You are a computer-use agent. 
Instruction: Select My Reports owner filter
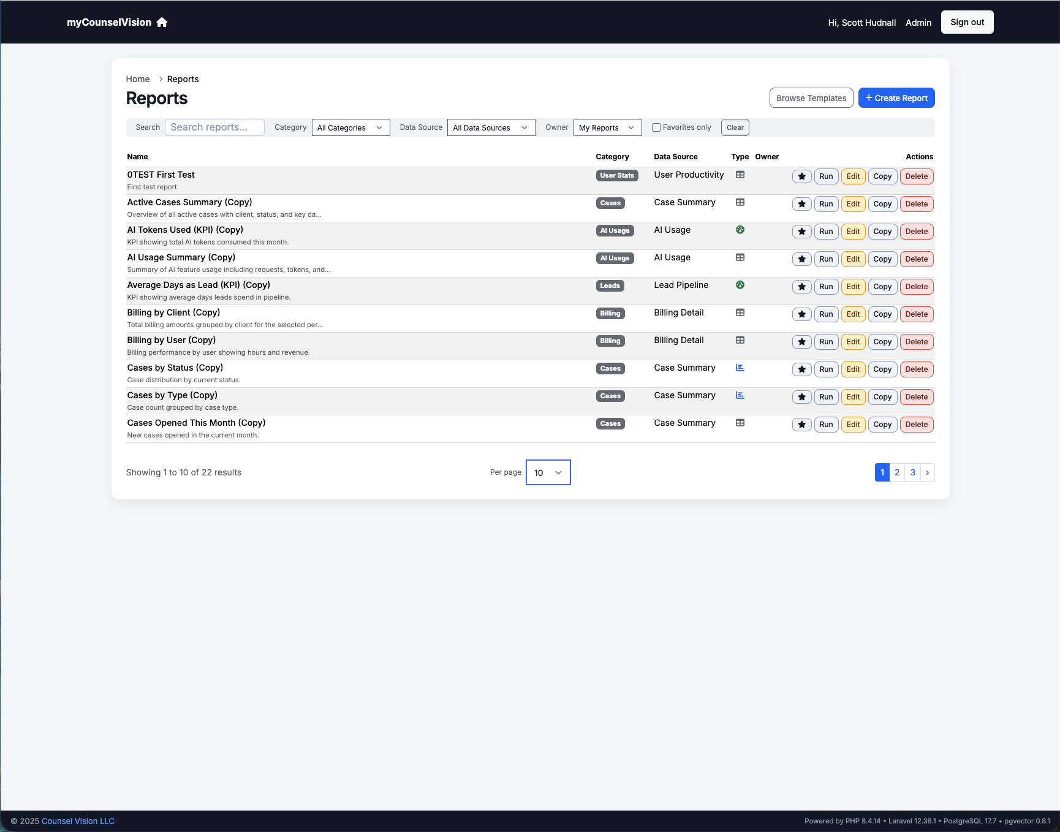click(x=607, y=127)
